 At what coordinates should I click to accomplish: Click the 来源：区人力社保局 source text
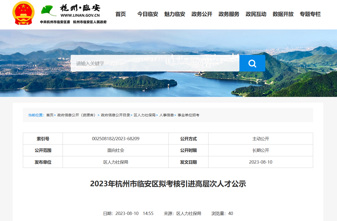tap(183, 213)
